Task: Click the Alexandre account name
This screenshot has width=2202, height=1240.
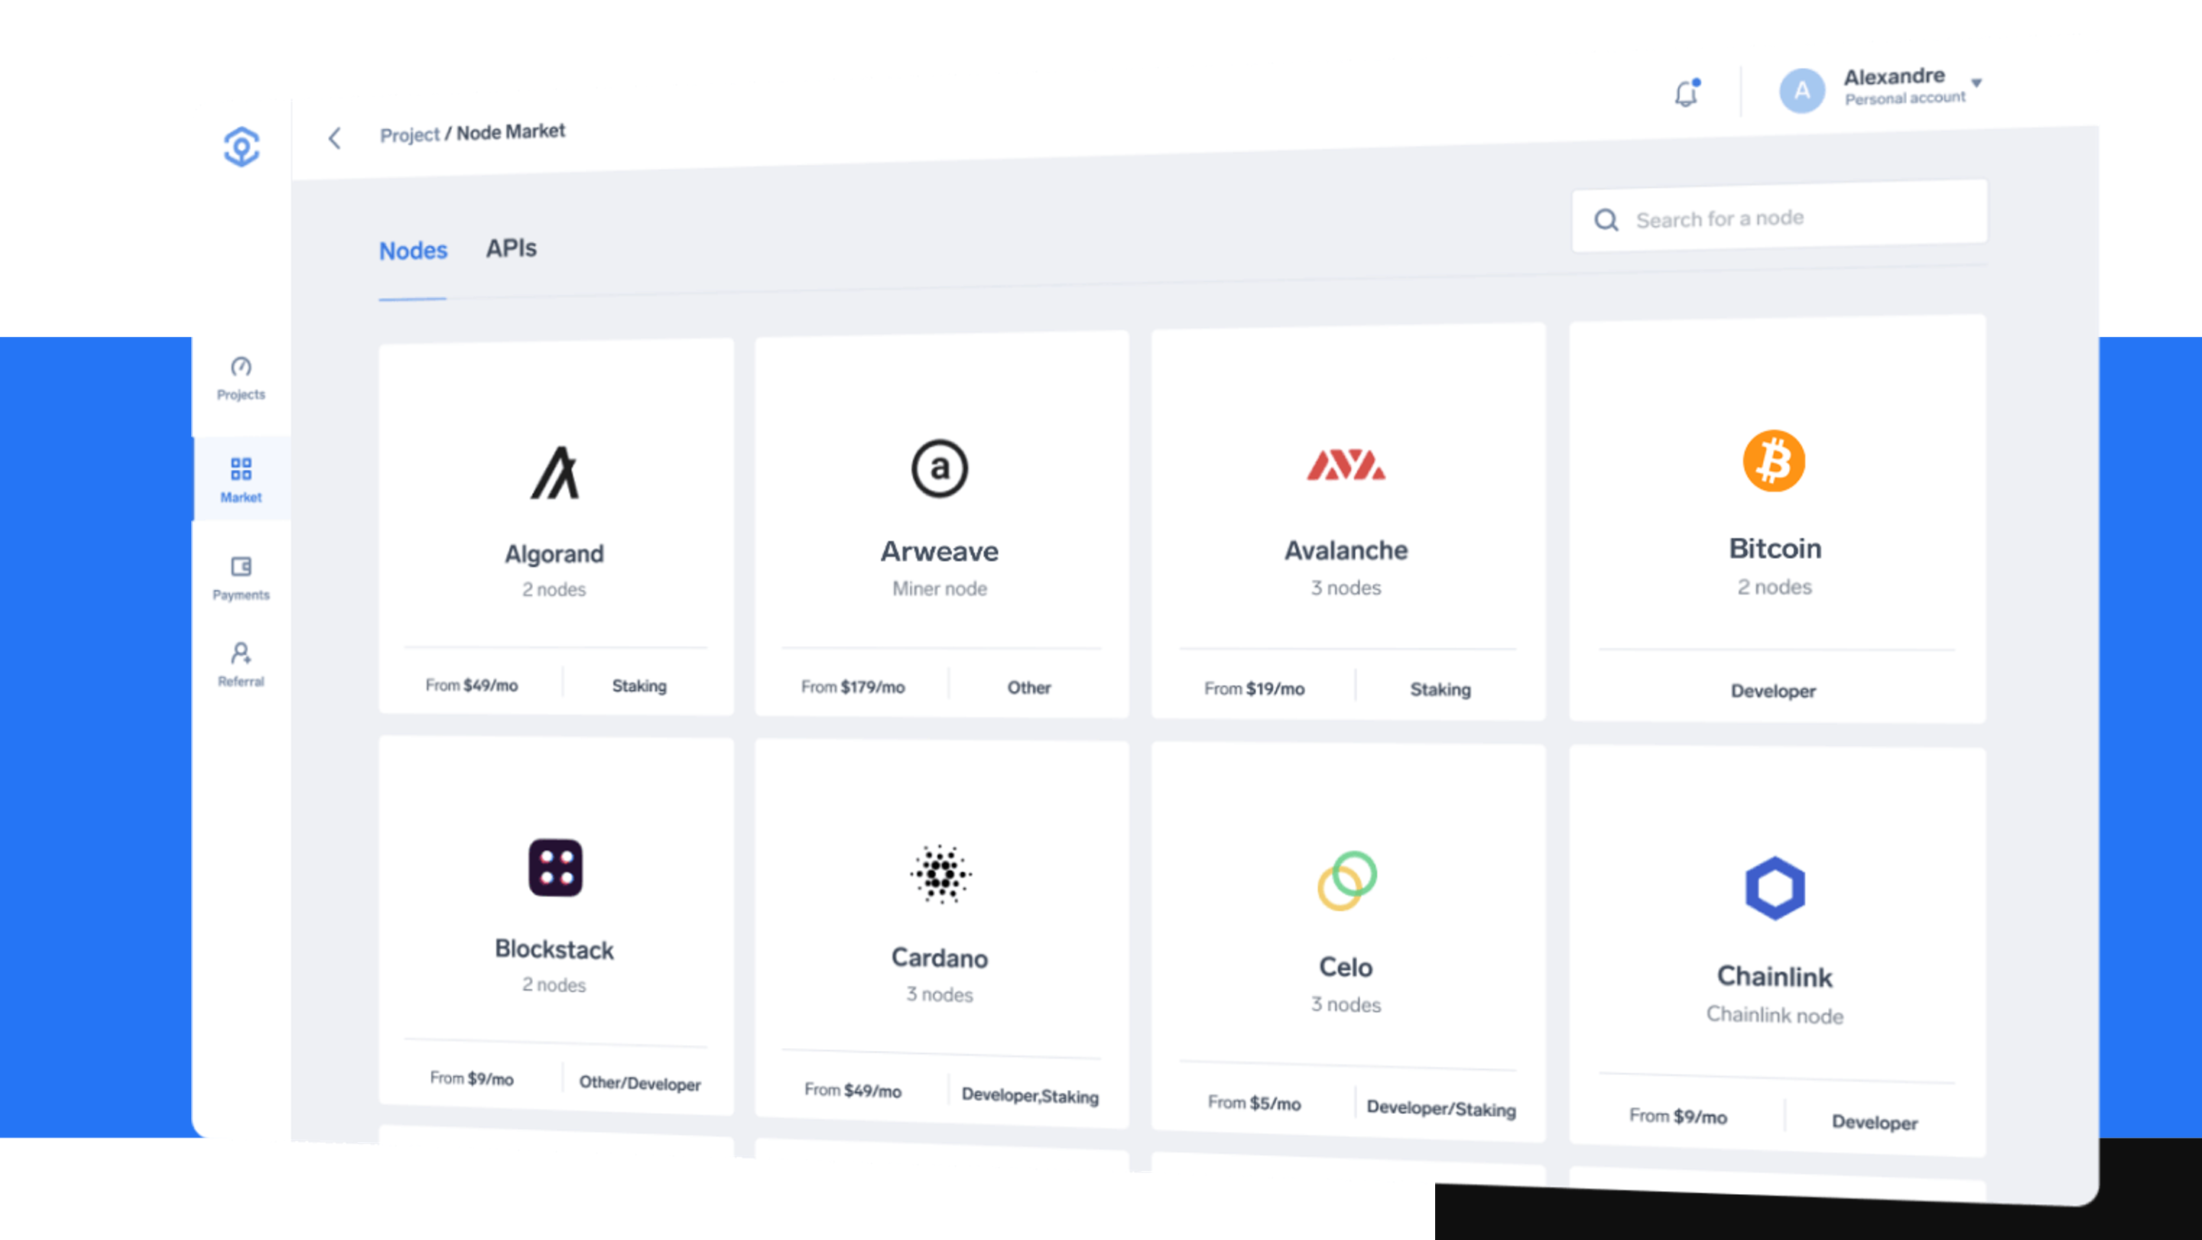Action: coord(1893,76)
